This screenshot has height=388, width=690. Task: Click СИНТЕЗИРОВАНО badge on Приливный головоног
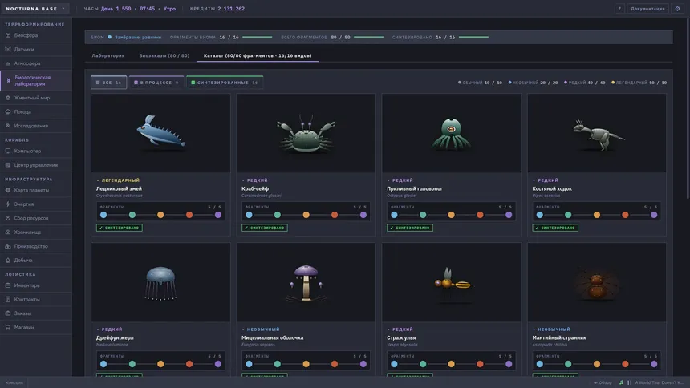pyautogui.click(x=410, y=228)
